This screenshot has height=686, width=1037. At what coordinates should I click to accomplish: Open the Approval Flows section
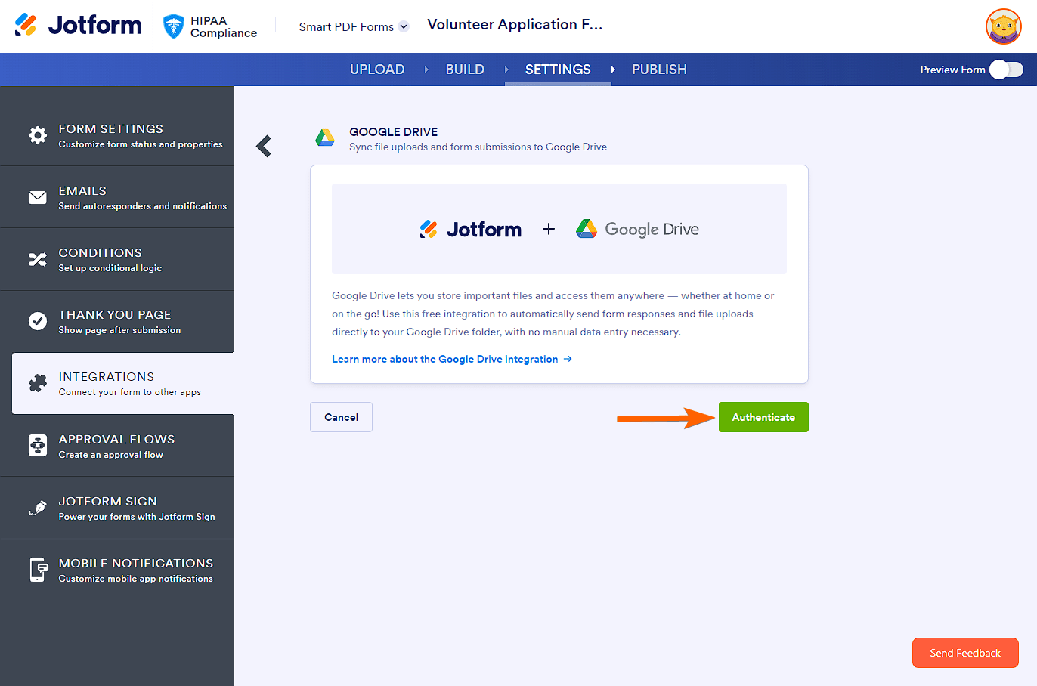(117, 446)
